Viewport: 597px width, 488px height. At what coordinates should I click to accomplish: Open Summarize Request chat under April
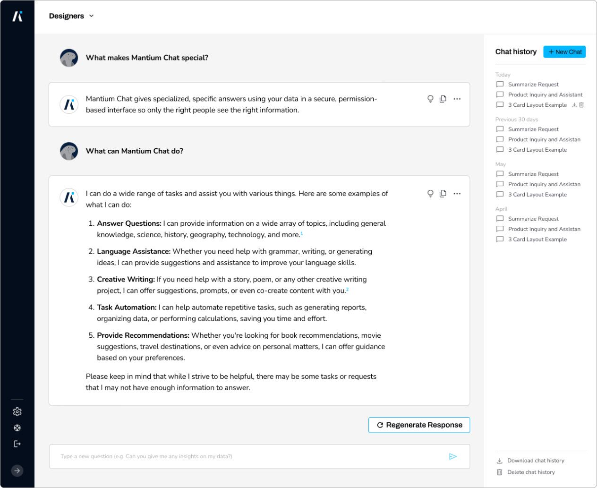[x=533, y=219]
